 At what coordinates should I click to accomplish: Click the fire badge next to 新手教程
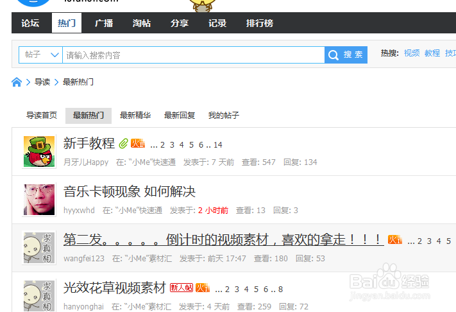pos(137,144)
